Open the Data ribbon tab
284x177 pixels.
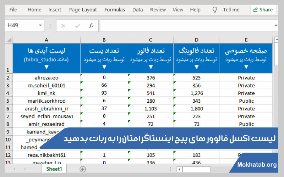tap(137, 10)
